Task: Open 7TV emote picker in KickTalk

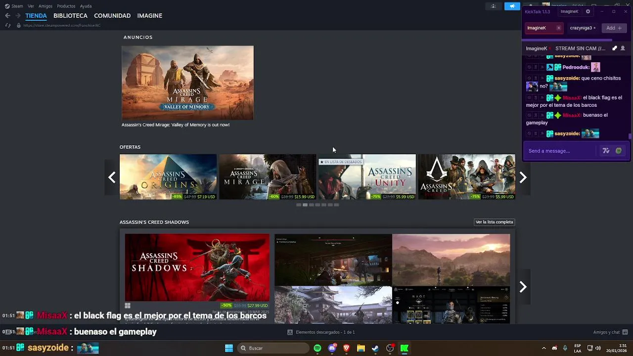Action: (606, 151)
